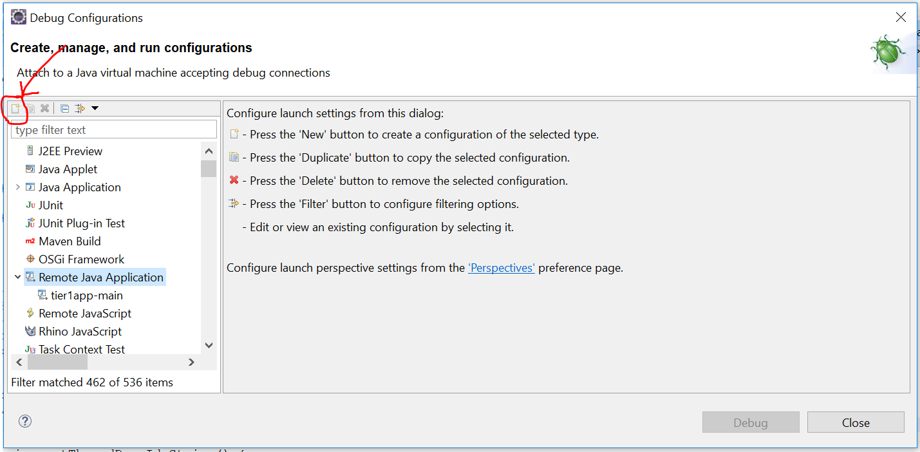Image resolution: width=920 pixels, height=452 pixels.
Task: Select Task Context Test entry
Action: click(x=82, y=350)
